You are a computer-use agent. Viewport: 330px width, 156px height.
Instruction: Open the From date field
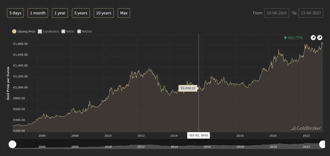pos(276,13)
